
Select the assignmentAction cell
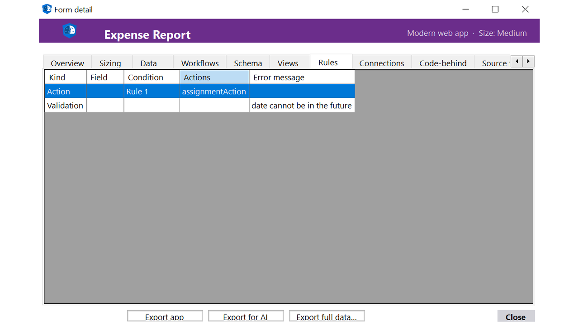214,91
